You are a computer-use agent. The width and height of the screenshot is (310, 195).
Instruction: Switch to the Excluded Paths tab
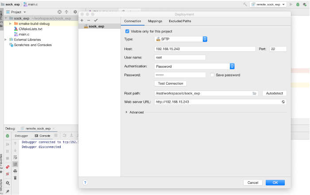(180, 21)
